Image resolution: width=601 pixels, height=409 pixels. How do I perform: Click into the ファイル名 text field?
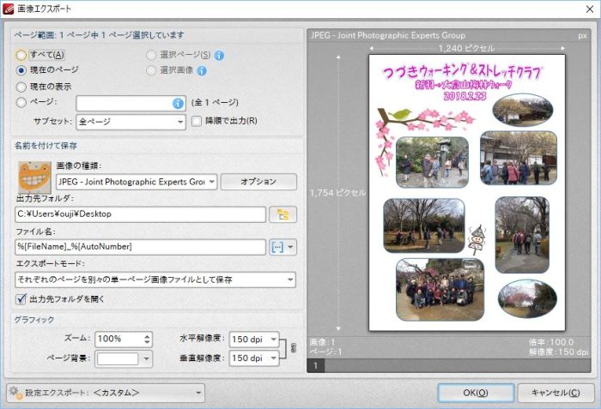pyautogui.click(x=142, y=247)
